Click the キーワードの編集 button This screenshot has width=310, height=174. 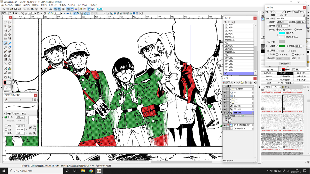[x=285, y=83]
